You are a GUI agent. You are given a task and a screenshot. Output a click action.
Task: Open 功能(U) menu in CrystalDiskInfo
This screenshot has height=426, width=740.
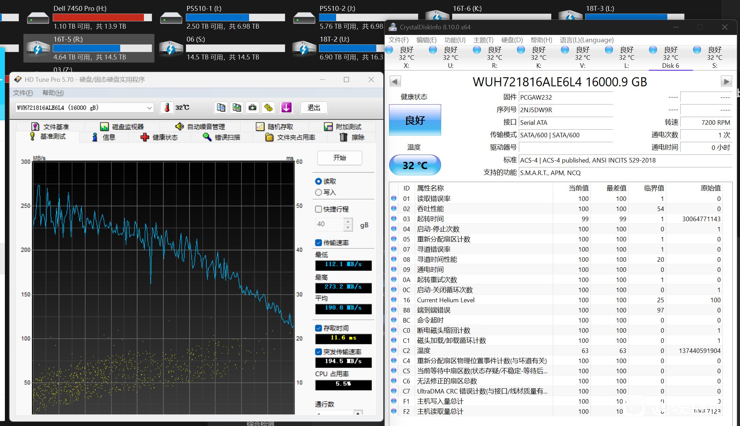[455, 40]
